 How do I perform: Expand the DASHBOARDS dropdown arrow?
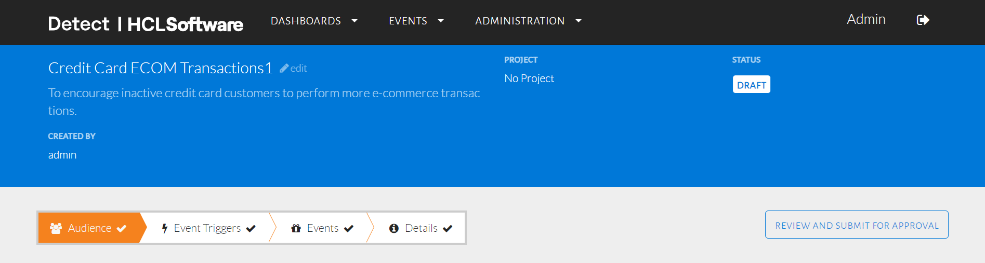354,21
